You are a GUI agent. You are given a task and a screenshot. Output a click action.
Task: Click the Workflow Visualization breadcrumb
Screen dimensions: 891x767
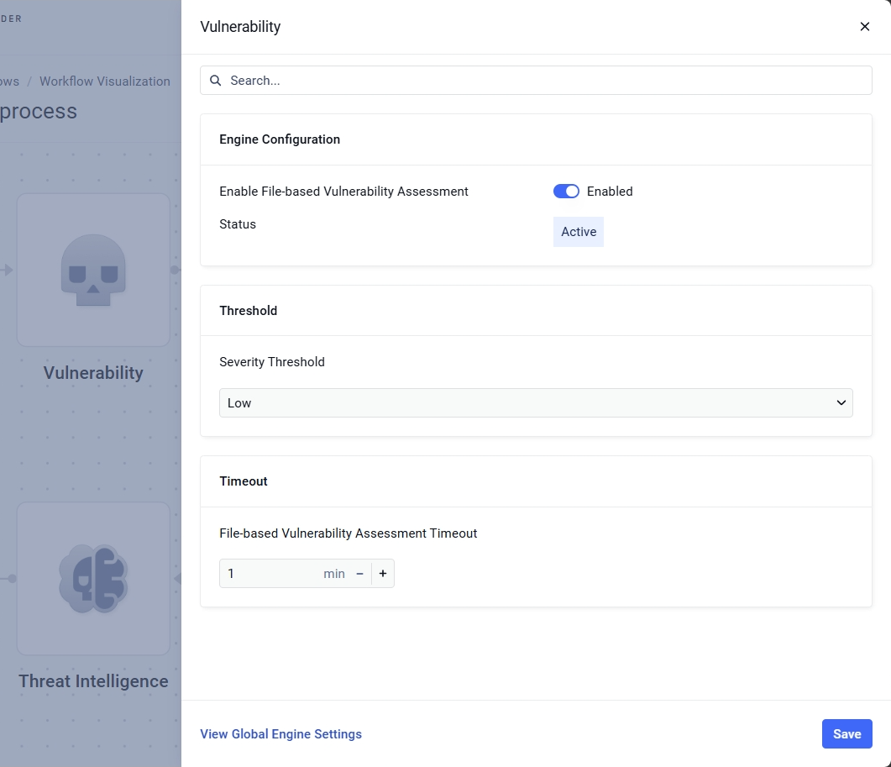pos(105,81)
